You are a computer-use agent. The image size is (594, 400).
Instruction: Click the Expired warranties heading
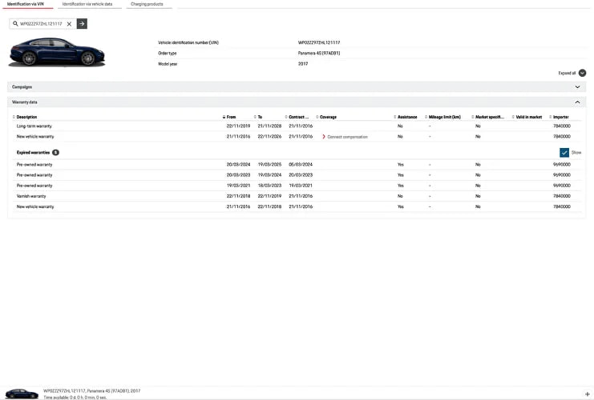tap(33, 152)
